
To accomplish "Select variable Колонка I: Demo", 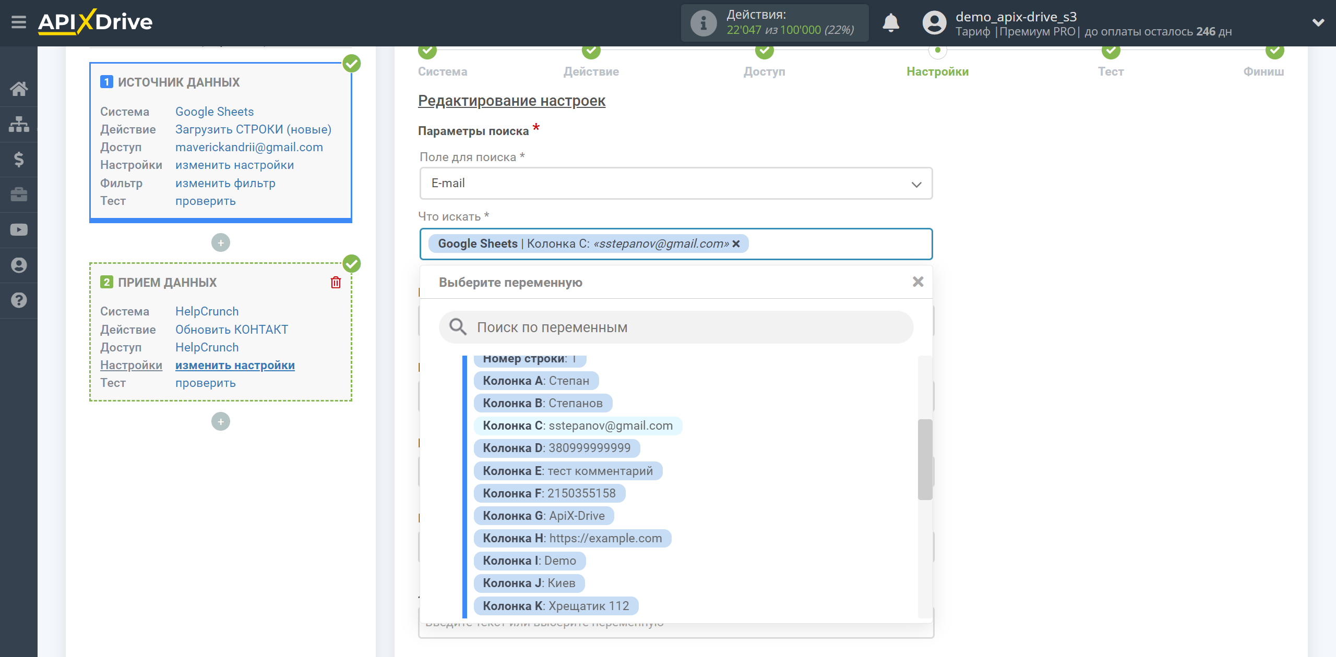I will pyautogui.click(x=530, y=561).
